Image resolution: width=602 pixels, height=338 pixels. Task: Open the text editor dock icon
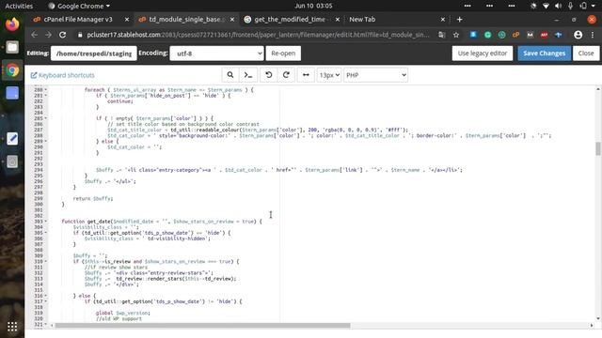coord(12,139)
